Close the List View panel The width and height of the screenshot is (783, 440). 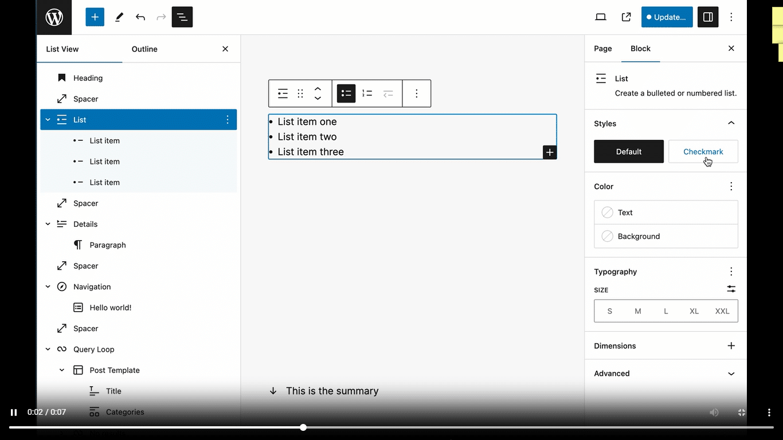(x=225, y=49)
